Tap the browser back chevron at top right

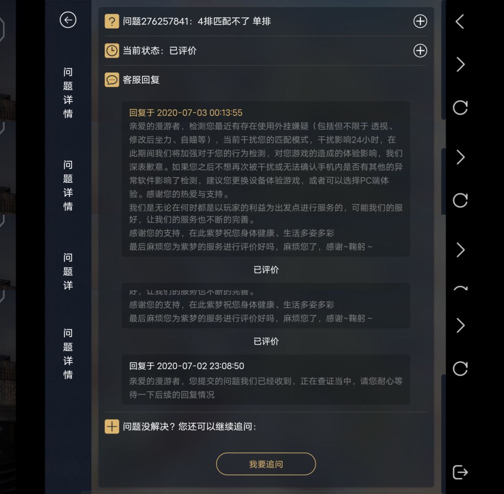tap(460, 21)
